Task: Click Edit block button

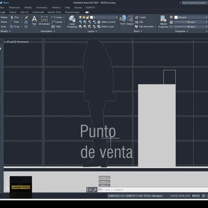Action: [x=139, y=22]
